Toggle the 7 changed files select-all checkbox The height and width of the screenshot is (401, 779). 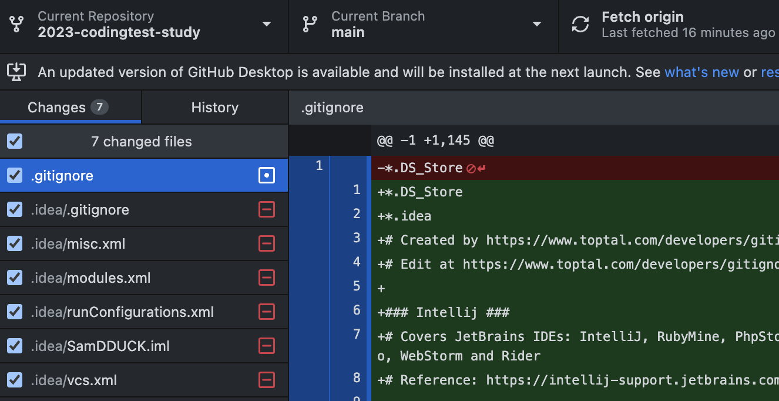click(15, 141)
